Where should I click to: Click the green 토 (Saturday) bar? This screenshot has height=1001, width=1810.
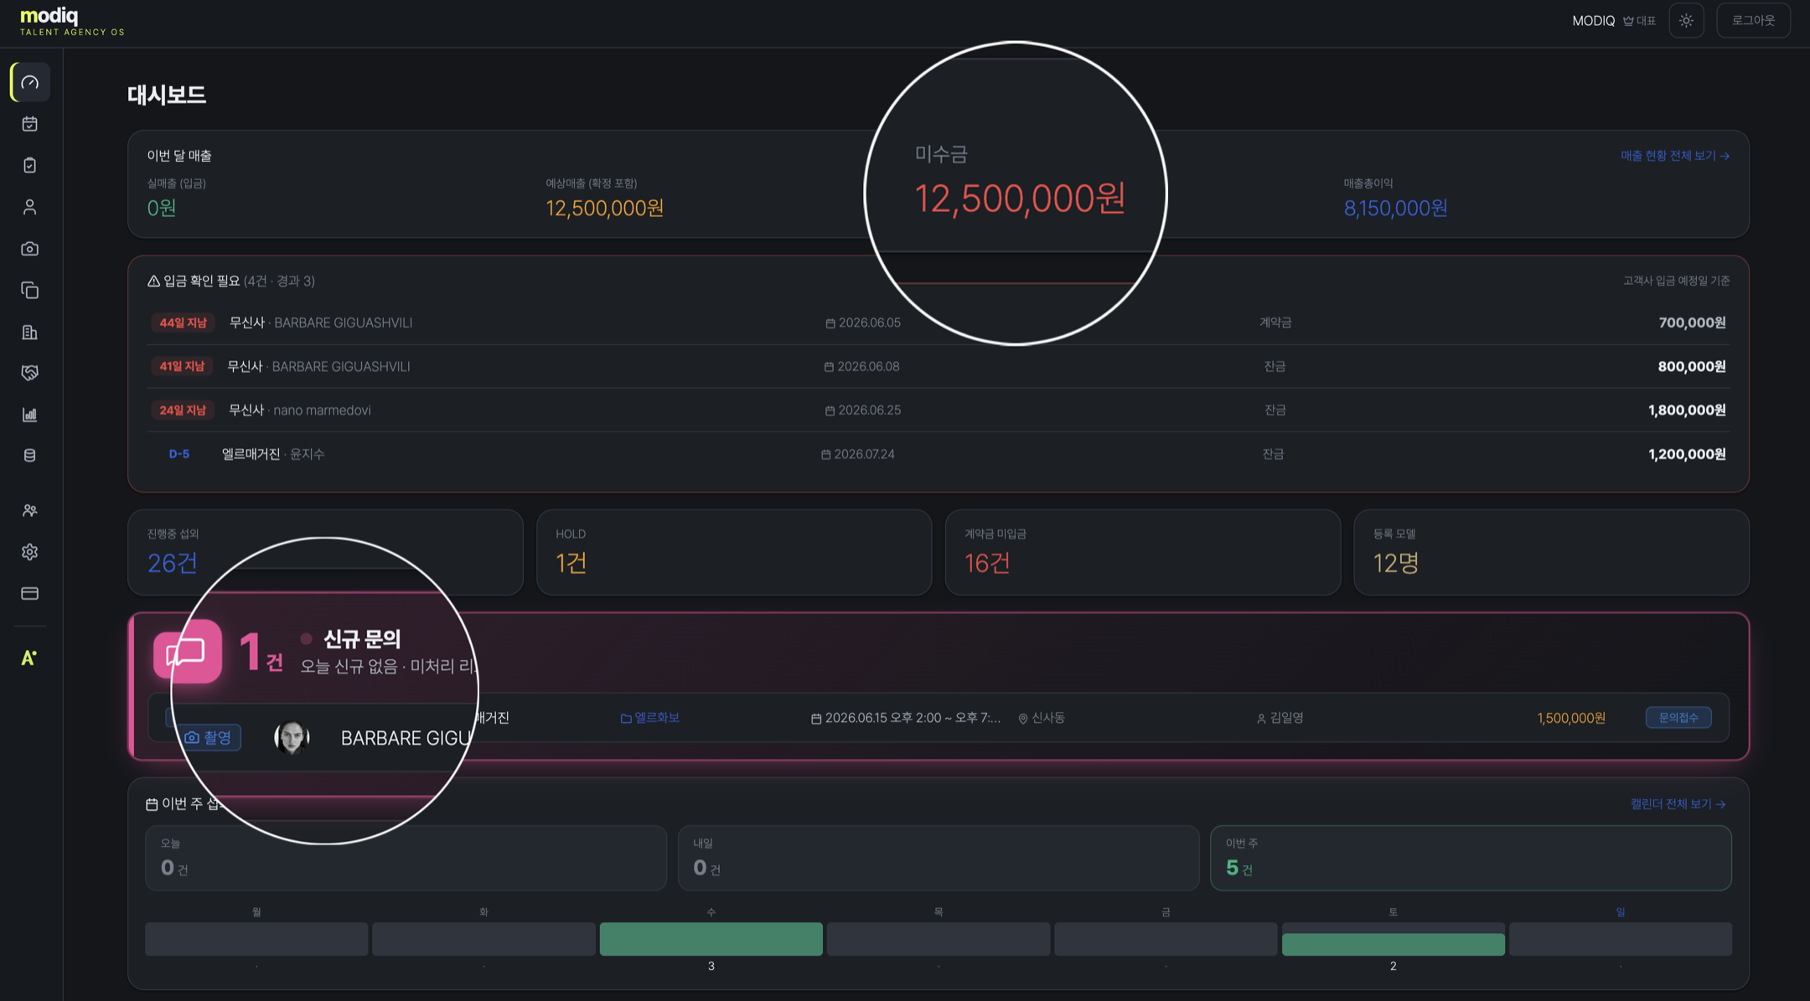tap(1393, 944)
